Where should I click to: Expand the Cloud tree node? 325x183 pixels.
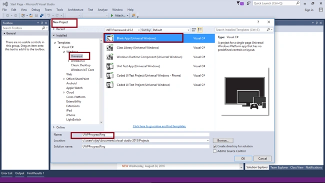click(x=64, y=92)
